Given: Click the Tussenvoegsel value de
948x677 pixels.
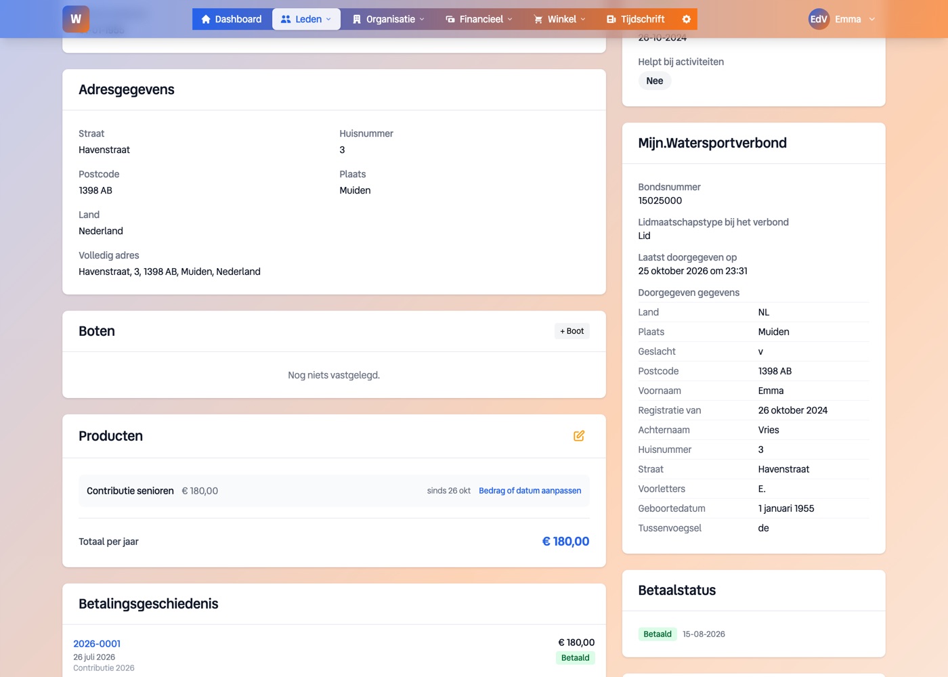Looking at the screenshot, I should pos(764,528).
